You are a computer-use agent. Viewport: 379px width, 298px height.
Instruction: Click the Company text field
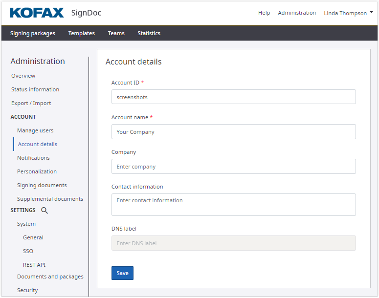pyautogui.click(x=233, y=167)
